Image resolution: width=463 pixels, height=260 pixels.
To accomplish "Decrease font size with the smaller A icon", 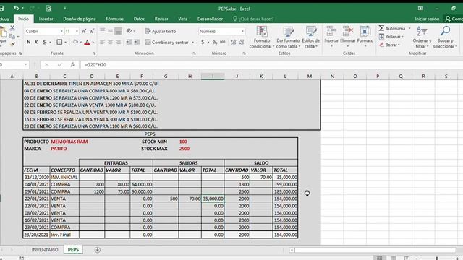I will coord(92,31).
